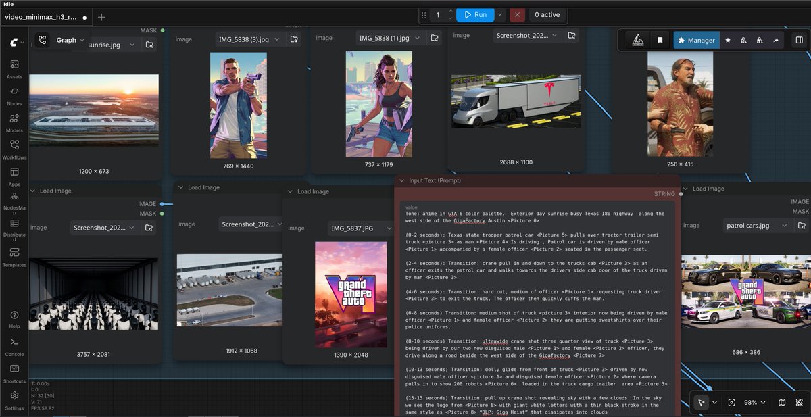Run the workflow
Image resolution: width=811 pixels, height=417 pixels.
click(475, 14)
